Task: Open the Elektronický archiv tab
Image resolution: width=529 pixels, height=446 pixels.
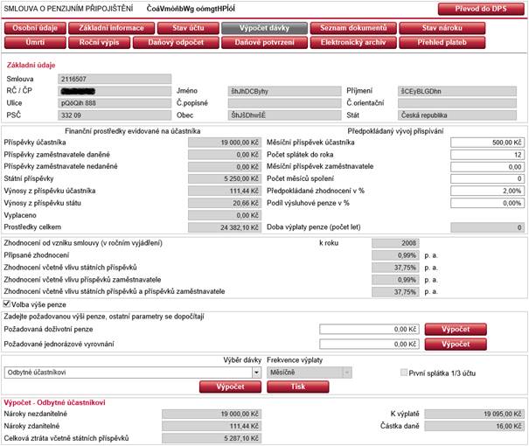Action: pos(344,42)
